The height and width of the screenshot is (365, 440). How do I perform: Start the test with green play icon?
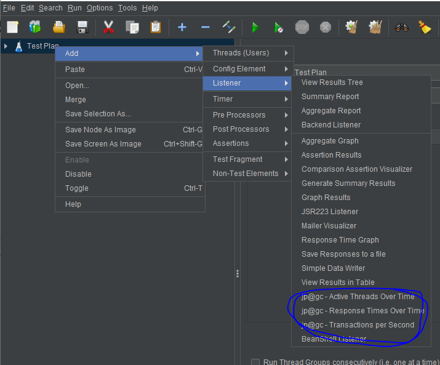pyautogui.click(x=255, y=27)
